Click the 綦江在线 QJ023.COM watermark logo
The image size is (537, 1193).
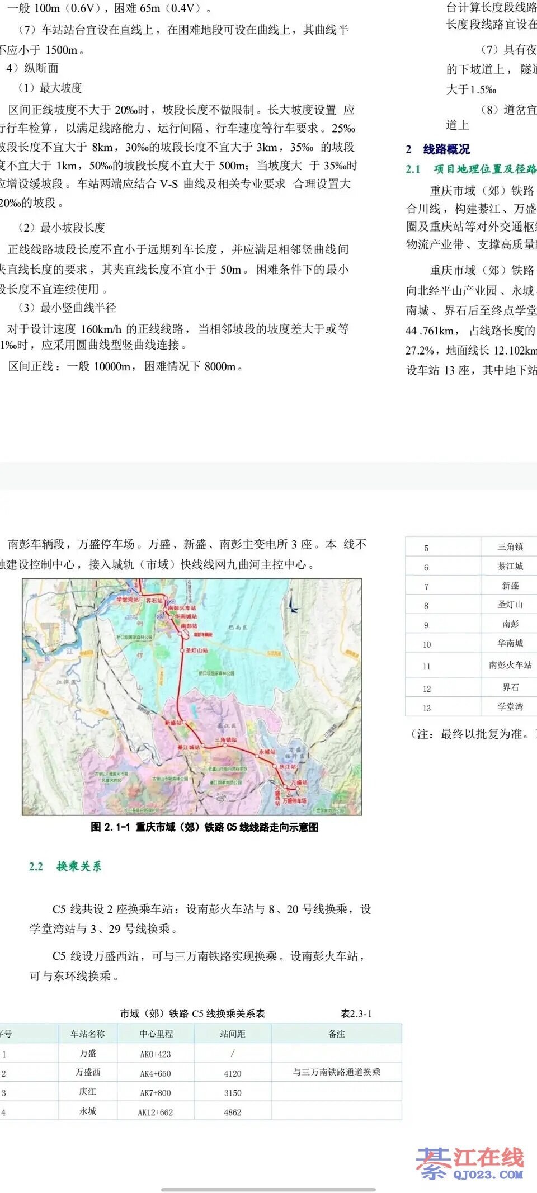point(470,1163)
